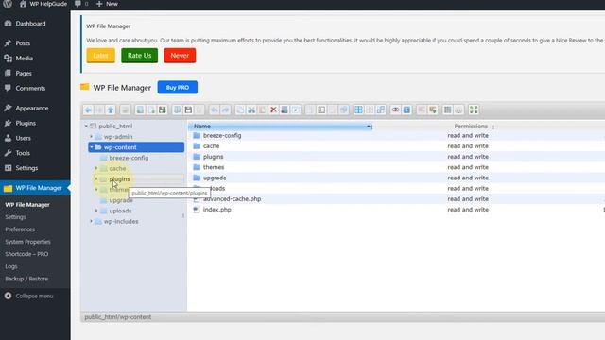Image resolution: width=605 pixels, height=340 pixels.
Task: Select breeze-config in the folder tree
Action: [x=129, y=158]
